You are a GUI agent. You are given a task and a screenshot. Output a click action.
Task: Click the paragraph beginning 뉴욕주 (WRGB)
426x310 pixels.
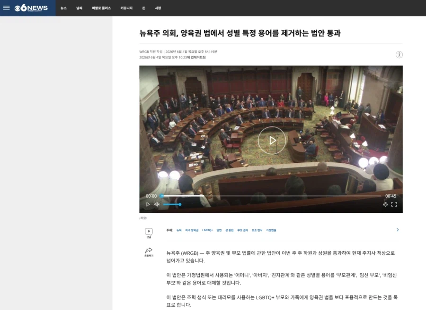click(x=281, y=257)
